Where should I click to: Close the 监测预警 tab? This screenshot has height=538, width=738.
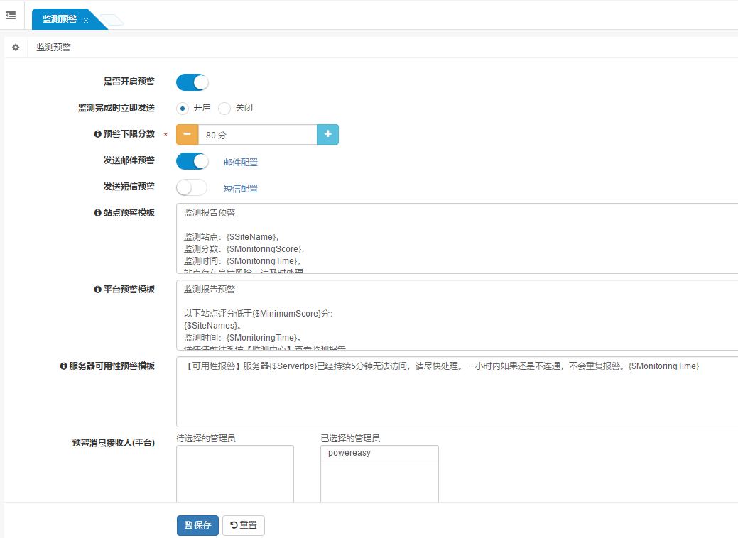pyautogui.click(x=86, y=21)
